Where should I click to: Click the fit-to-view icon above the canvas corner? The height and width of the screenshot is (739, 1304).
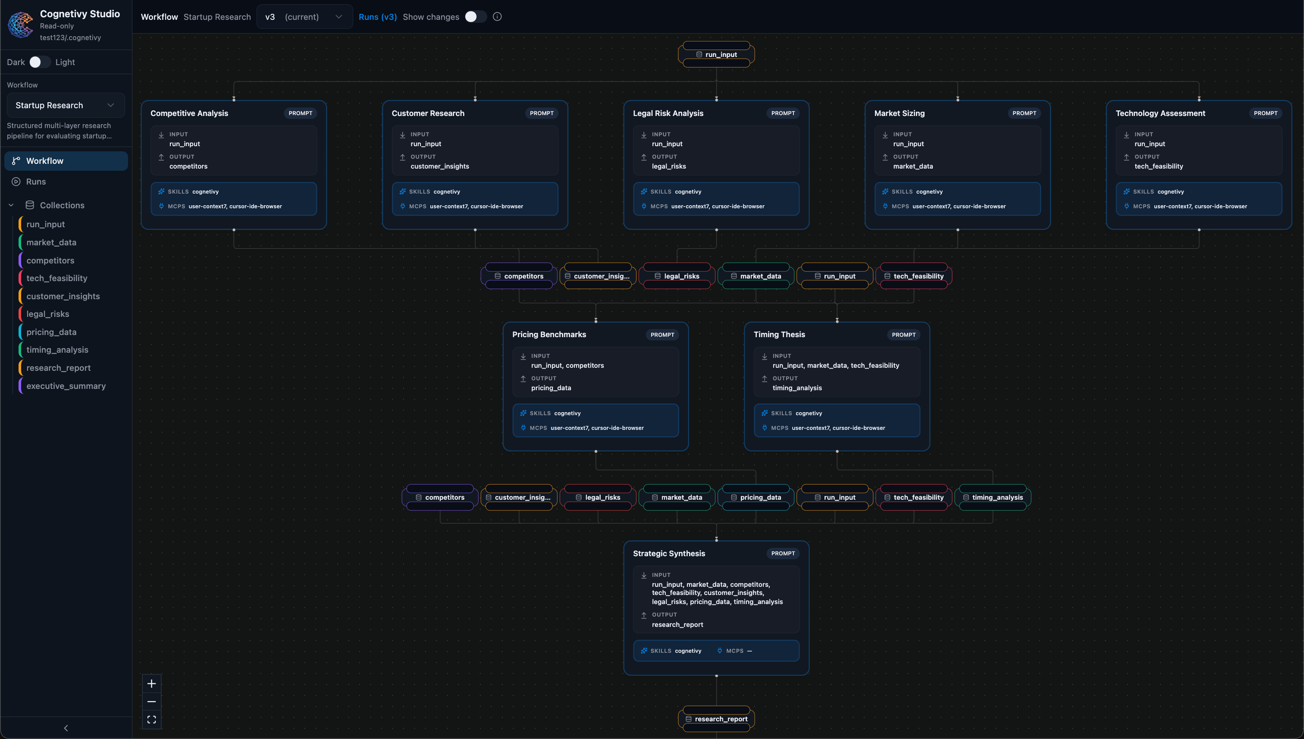(151, 719)
